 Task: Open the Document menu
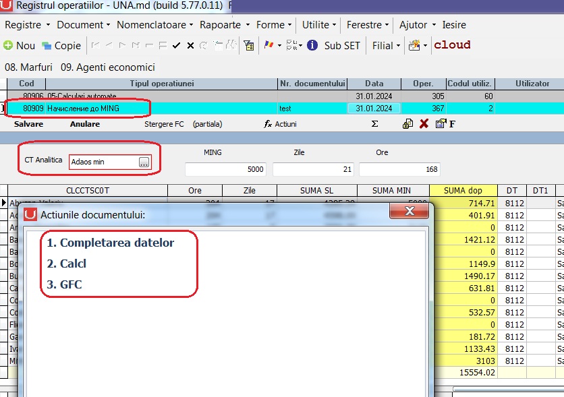(84, 25)
